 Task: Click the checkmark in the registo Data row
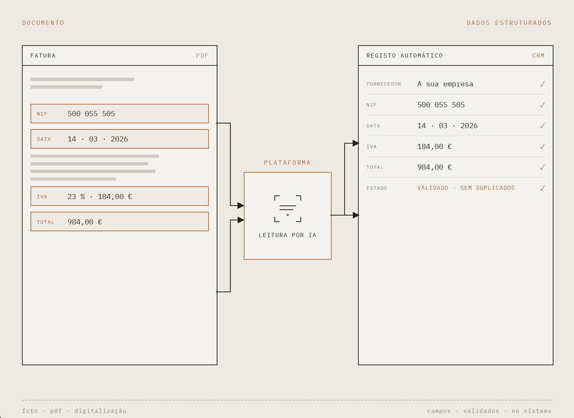coord(542,126)
